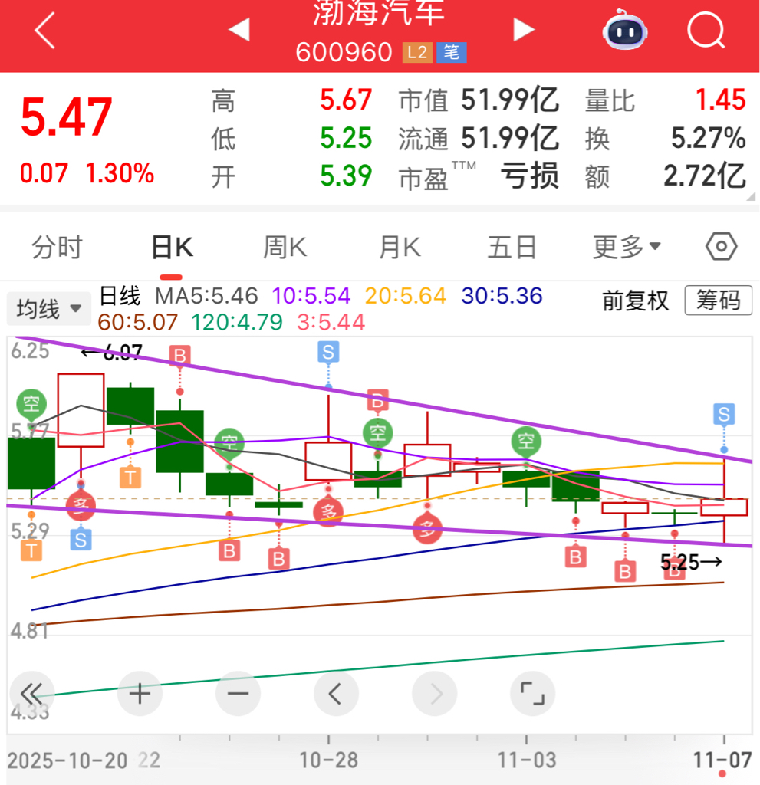Viewport: 760px width, 785px height.
Task: Click the stock code 600960
Action: coord(344,52)
